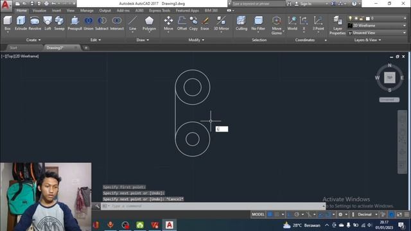Image resolution: width=411 pixels, height=231 pixels.
Task: Expand the Draw panel dropdown
Action: coord(143,40)
